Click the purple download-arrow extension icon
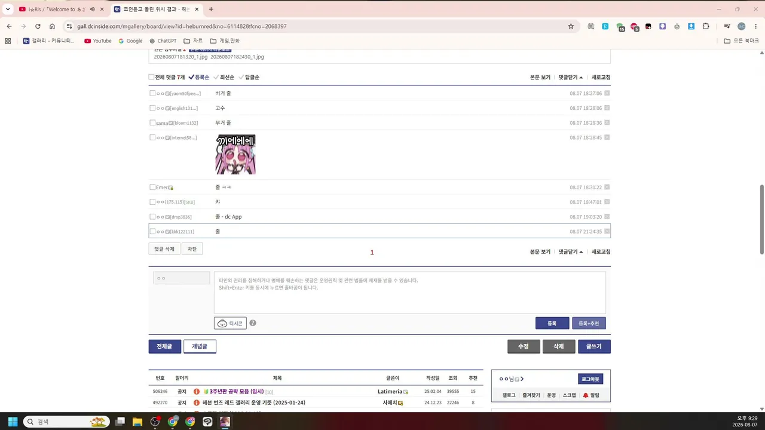 click(x=663, y=26)
